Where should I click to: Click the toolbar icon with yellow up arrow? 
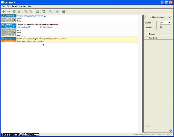coord(26,12)
